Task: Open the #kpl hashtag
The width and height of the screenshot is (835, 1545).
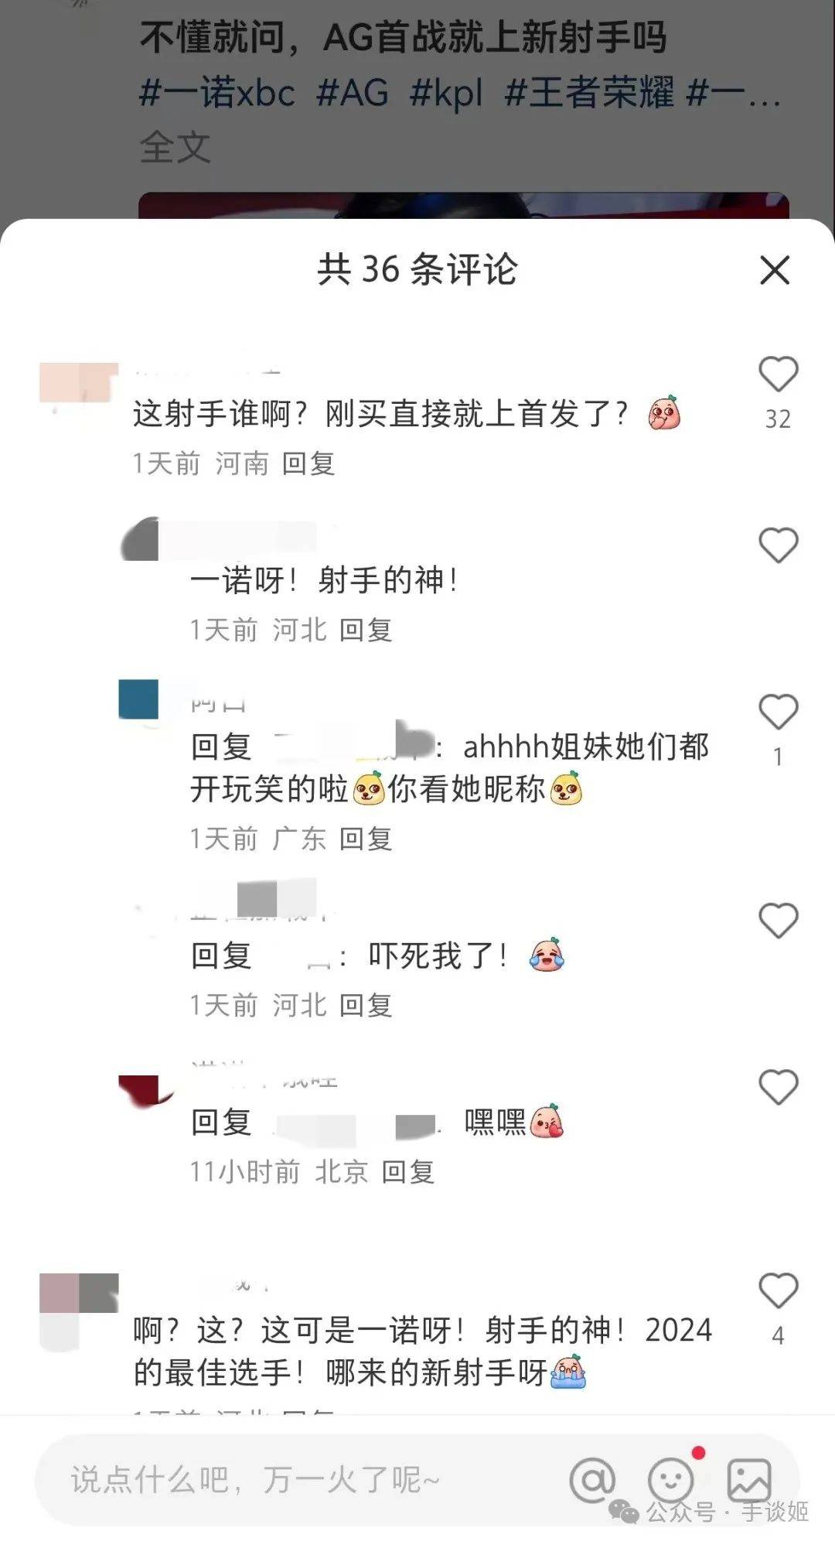Action: coord(447,93)
